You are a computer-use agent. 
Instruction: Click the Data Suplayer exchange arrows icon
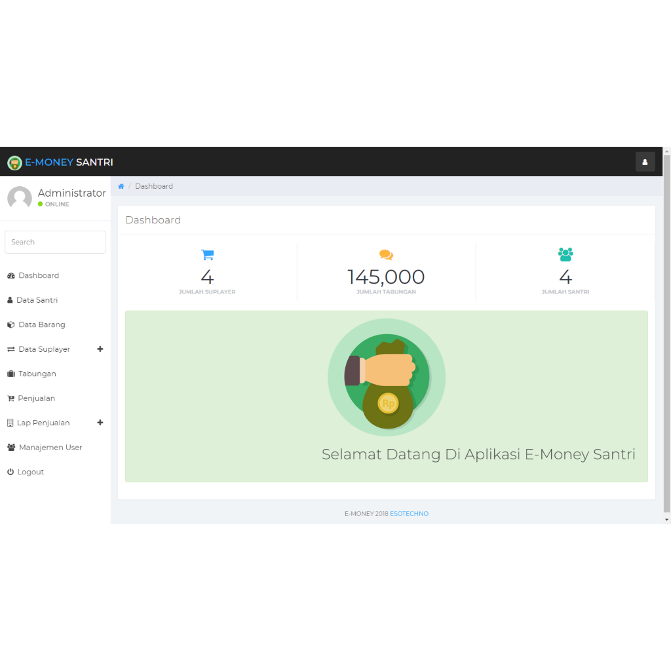[x=11, y=349]
